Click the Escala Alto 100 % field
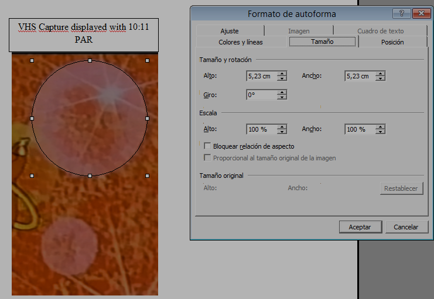434x299 pixels. (262, 129)
